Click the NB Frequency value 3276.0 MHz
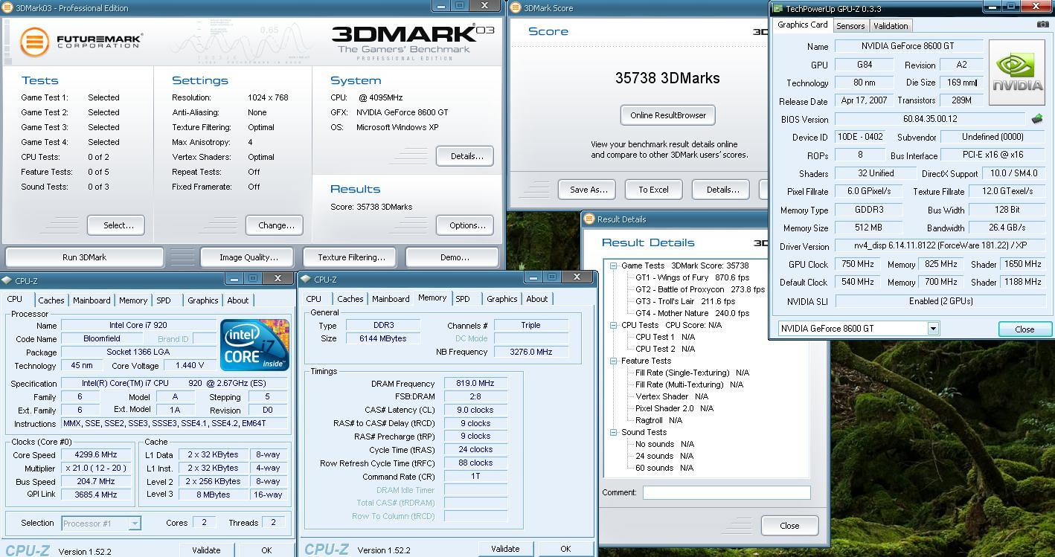 (530, 352)
